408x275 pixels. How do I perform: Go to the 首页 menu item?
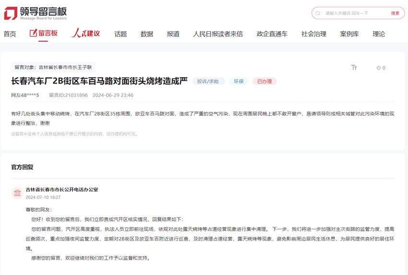[x=10, y=34]
